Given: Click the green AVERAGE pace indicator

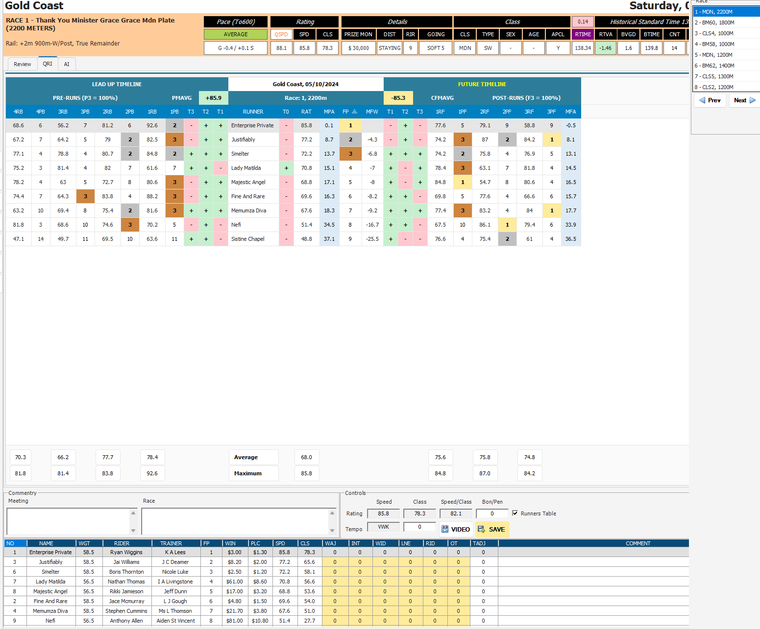Looking at the screenshot, I should click(236, 34).
